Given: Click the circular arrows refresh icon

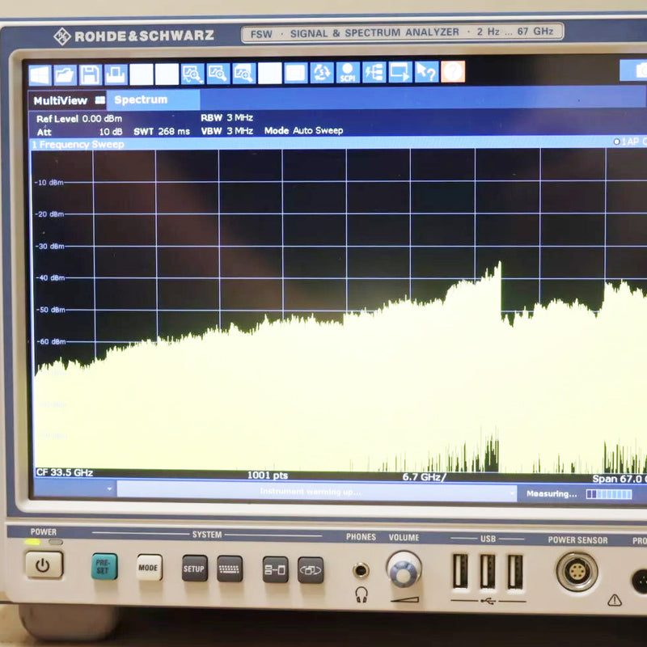Looking at the screenshot, I should (322, 72).
